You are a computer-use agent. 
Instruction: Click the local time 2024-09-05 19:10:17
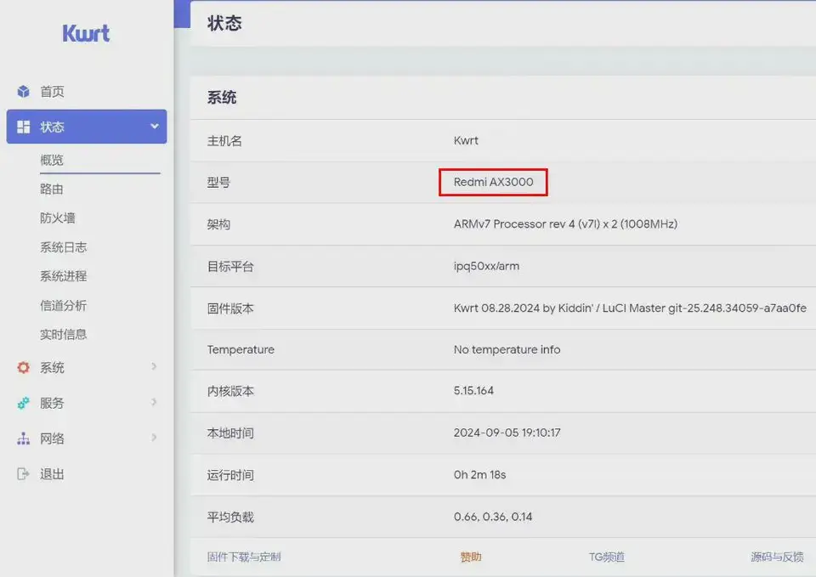pyautogui.click(x=507, y=433)
